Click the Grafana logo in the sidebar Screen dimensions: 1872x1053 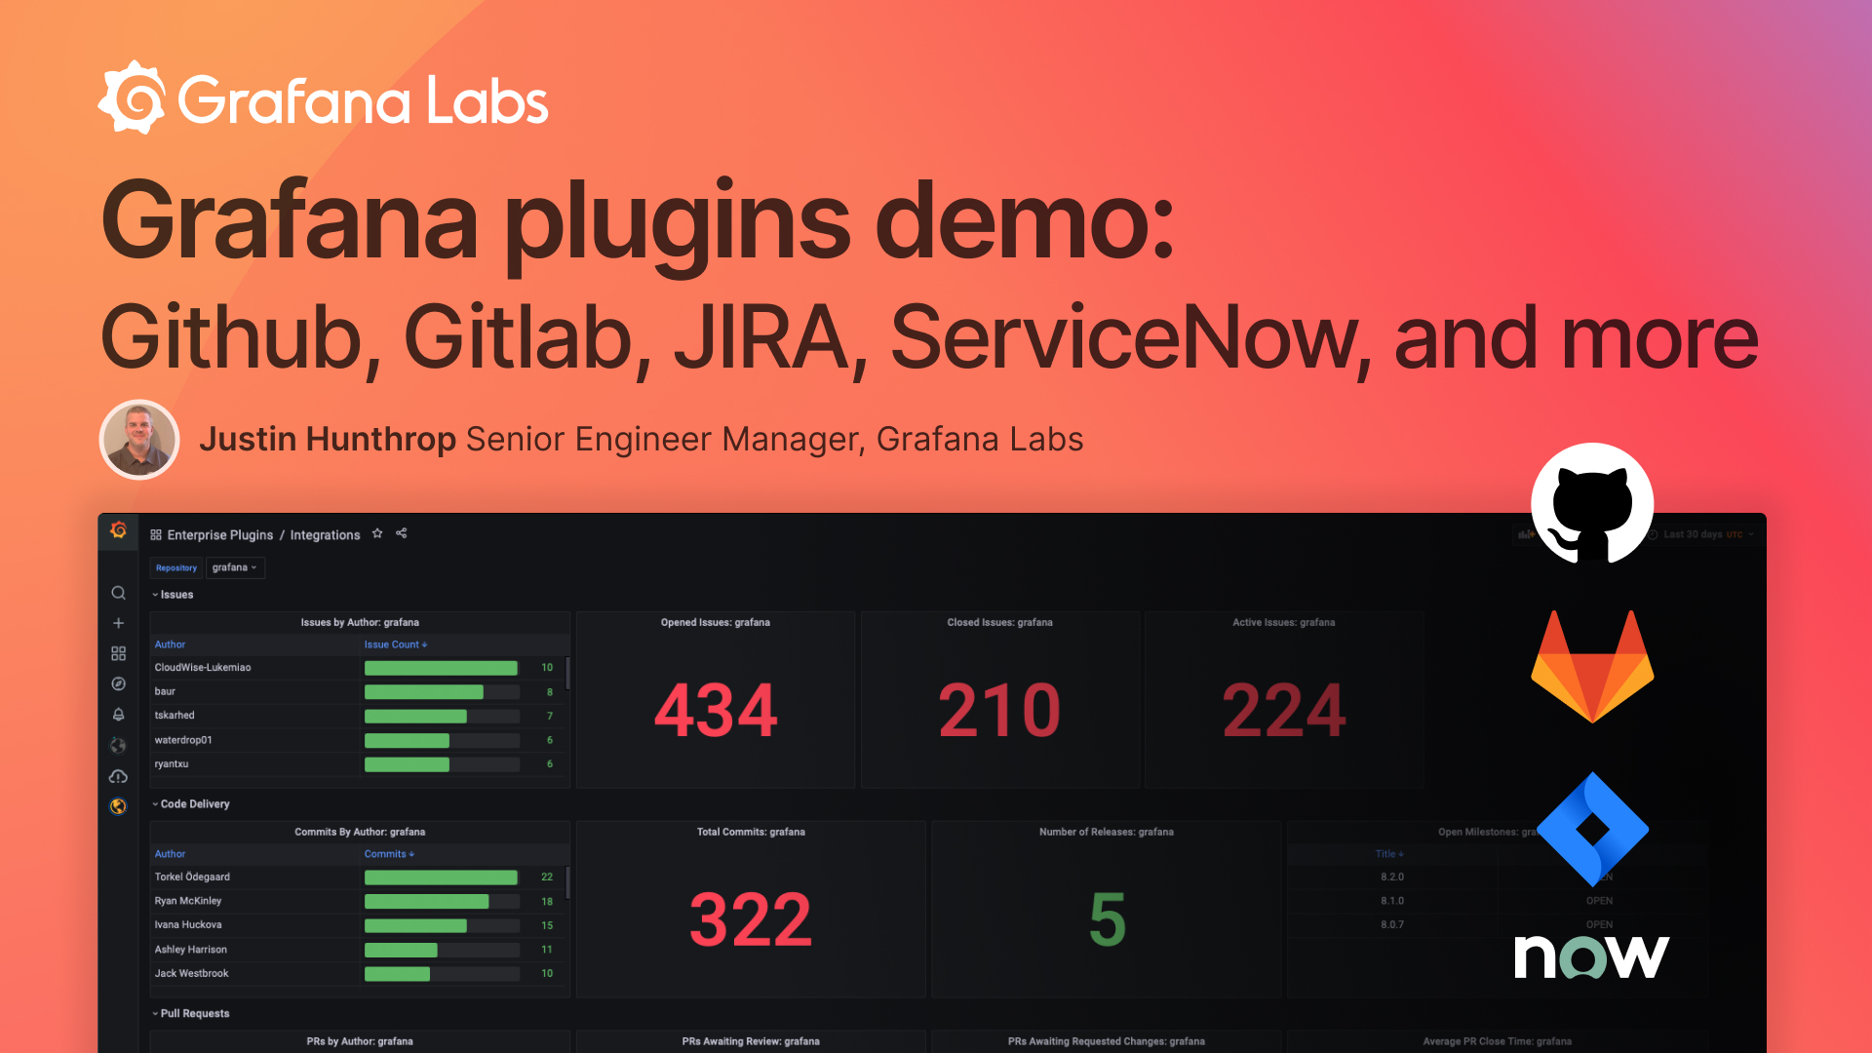(118, 527)
